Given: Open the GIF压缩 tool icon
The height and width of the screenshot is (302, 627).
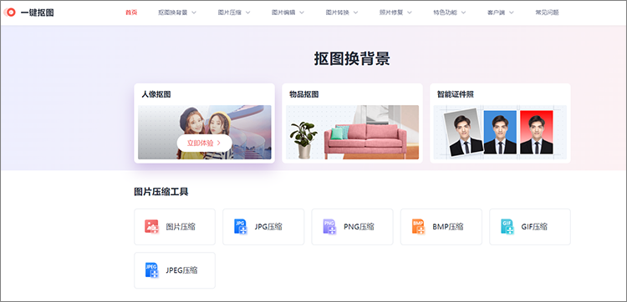Looking at the screenshot, I should (x=507, y=227).
